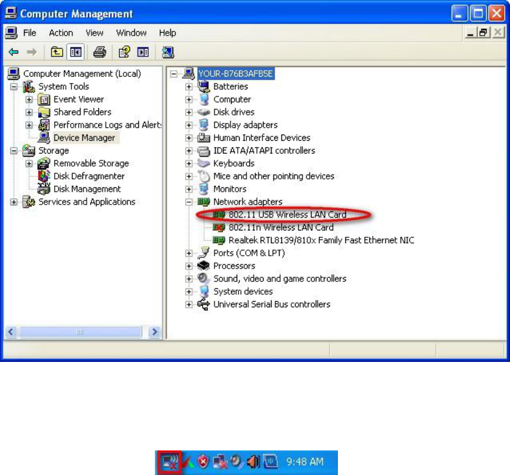Screen dimensions: 510x475
Task: Expand the Computer node in device list
Action: point(189,100)
